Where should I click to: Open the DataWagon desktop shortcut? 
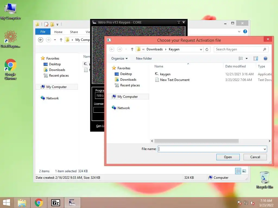(10, 39)
